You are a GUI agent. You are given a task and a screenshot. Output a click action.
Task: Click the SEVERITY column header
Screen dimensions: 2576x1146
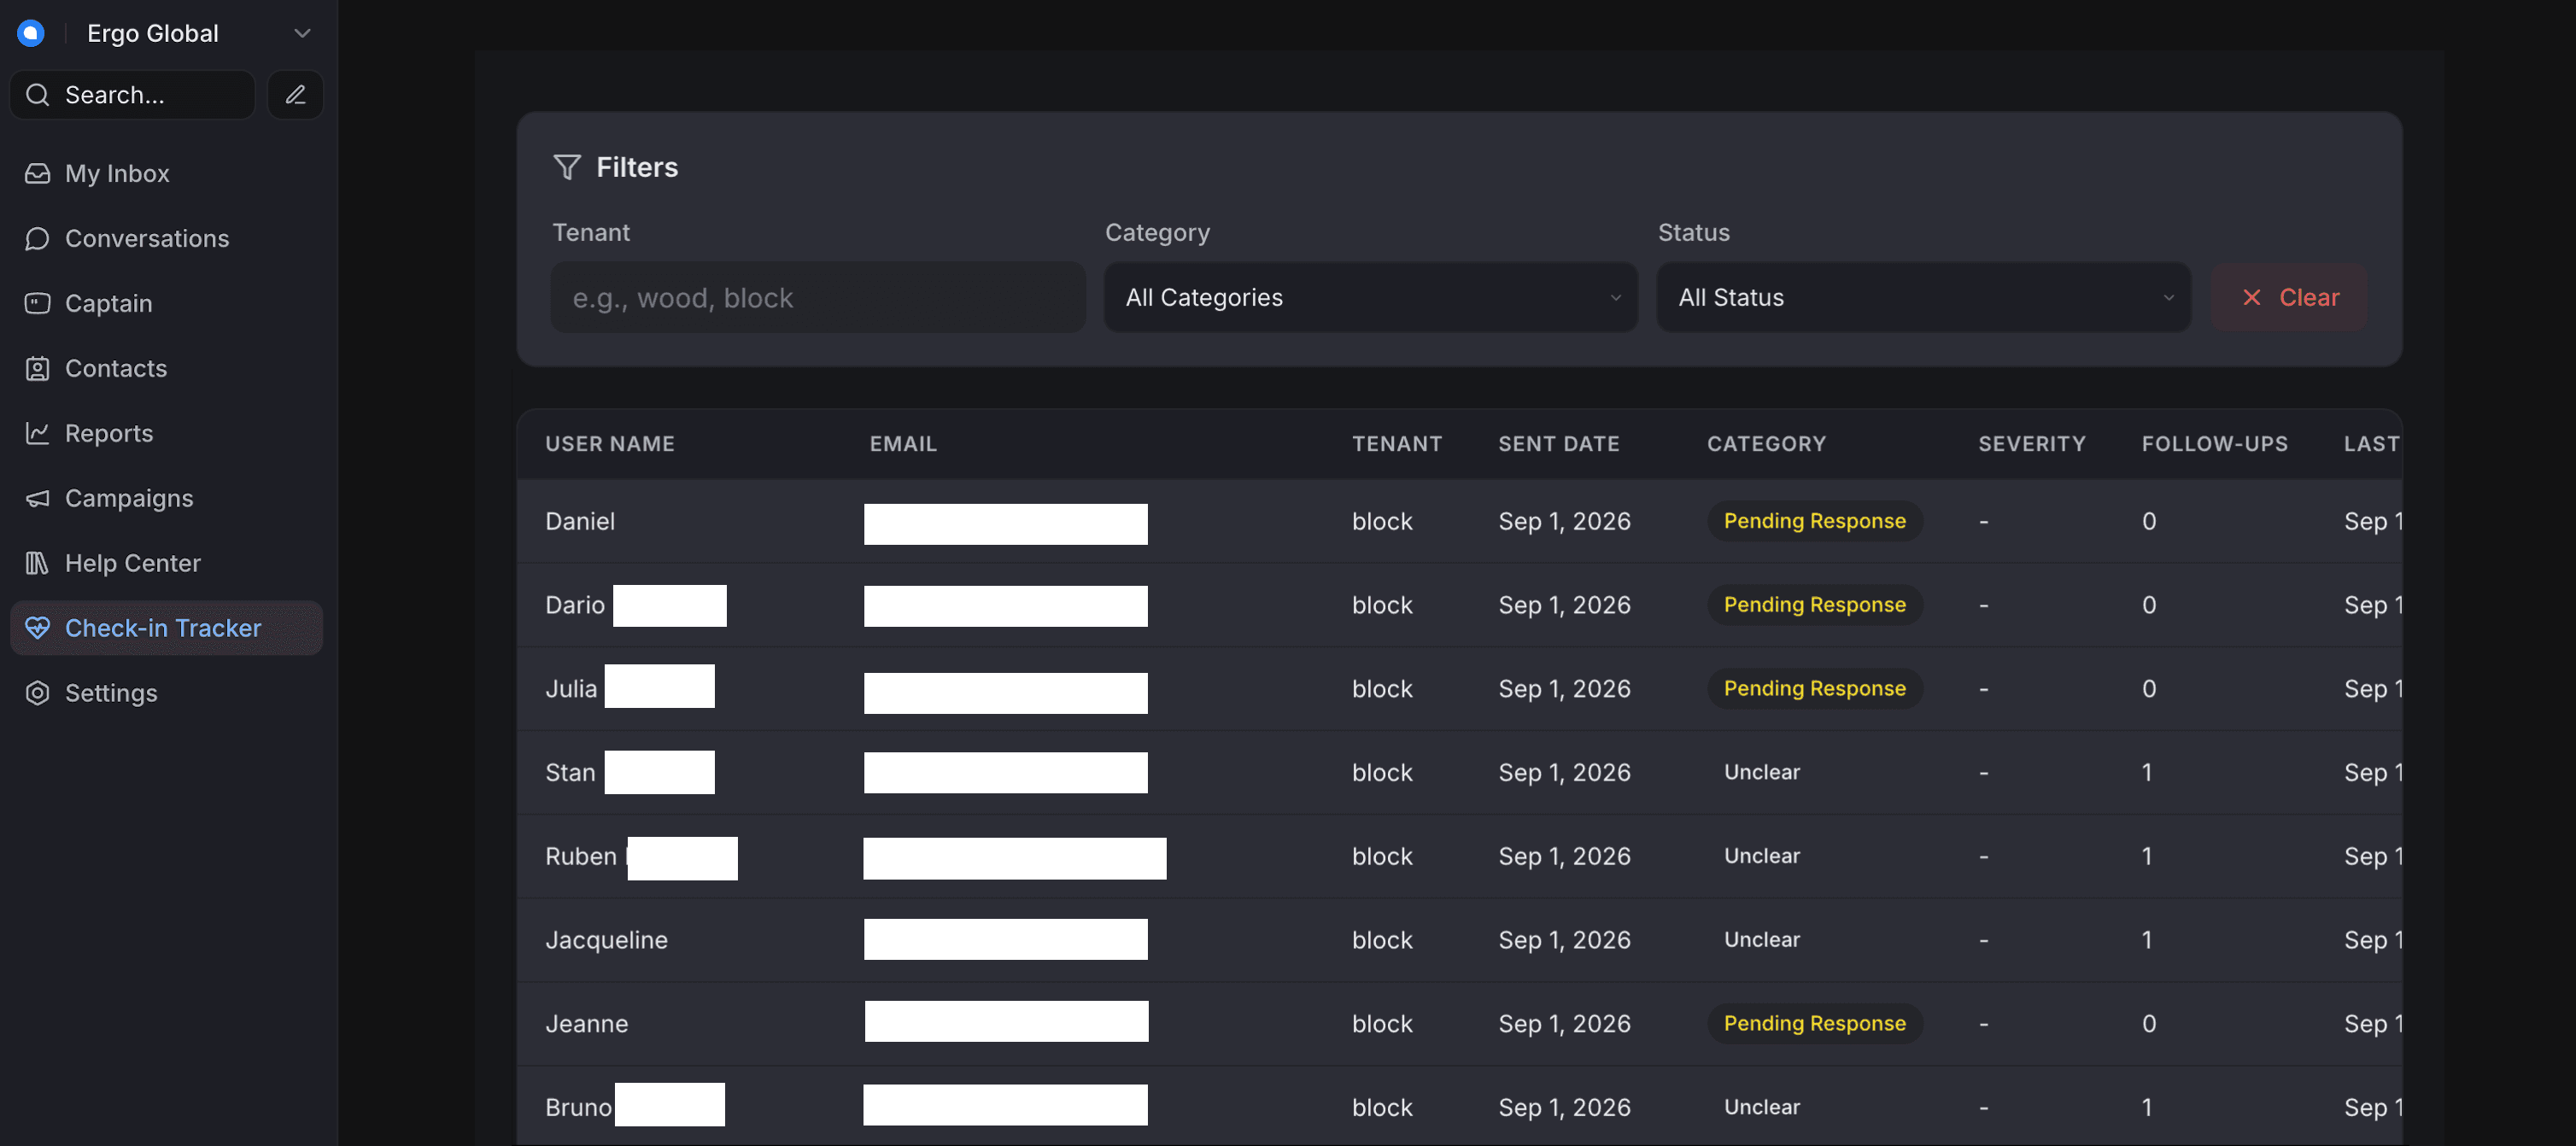2031,444
